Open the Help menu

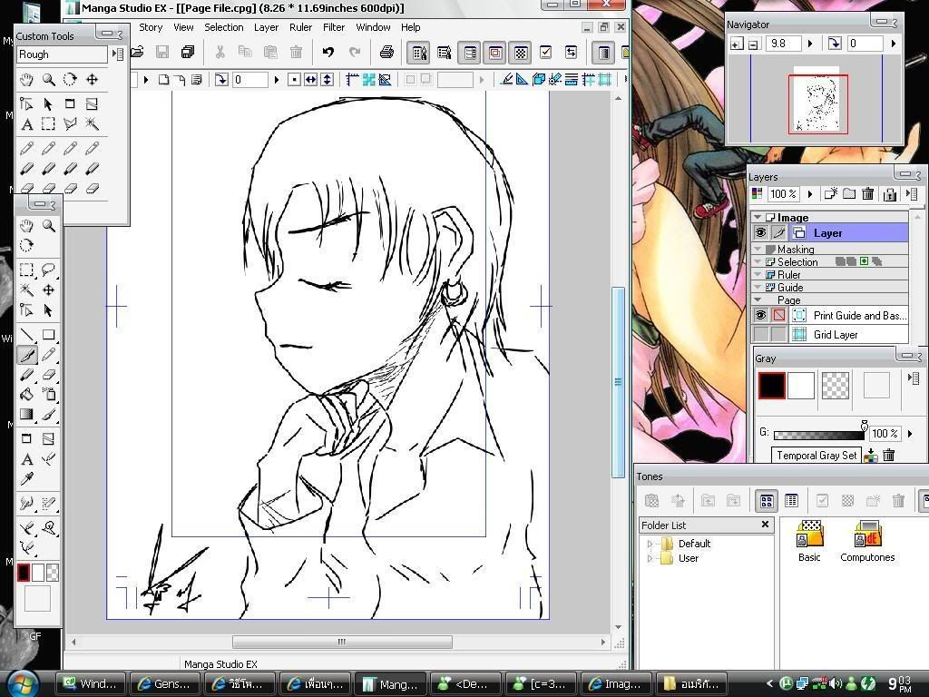[x=411, y=27]
